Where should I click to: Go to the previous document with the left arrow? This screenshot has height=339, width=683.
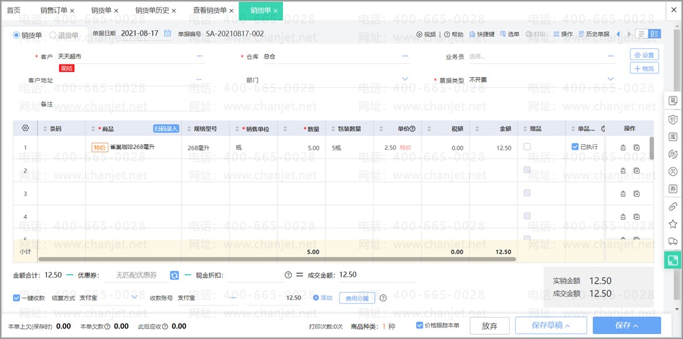pyautogui.click(x=618, y=34)
